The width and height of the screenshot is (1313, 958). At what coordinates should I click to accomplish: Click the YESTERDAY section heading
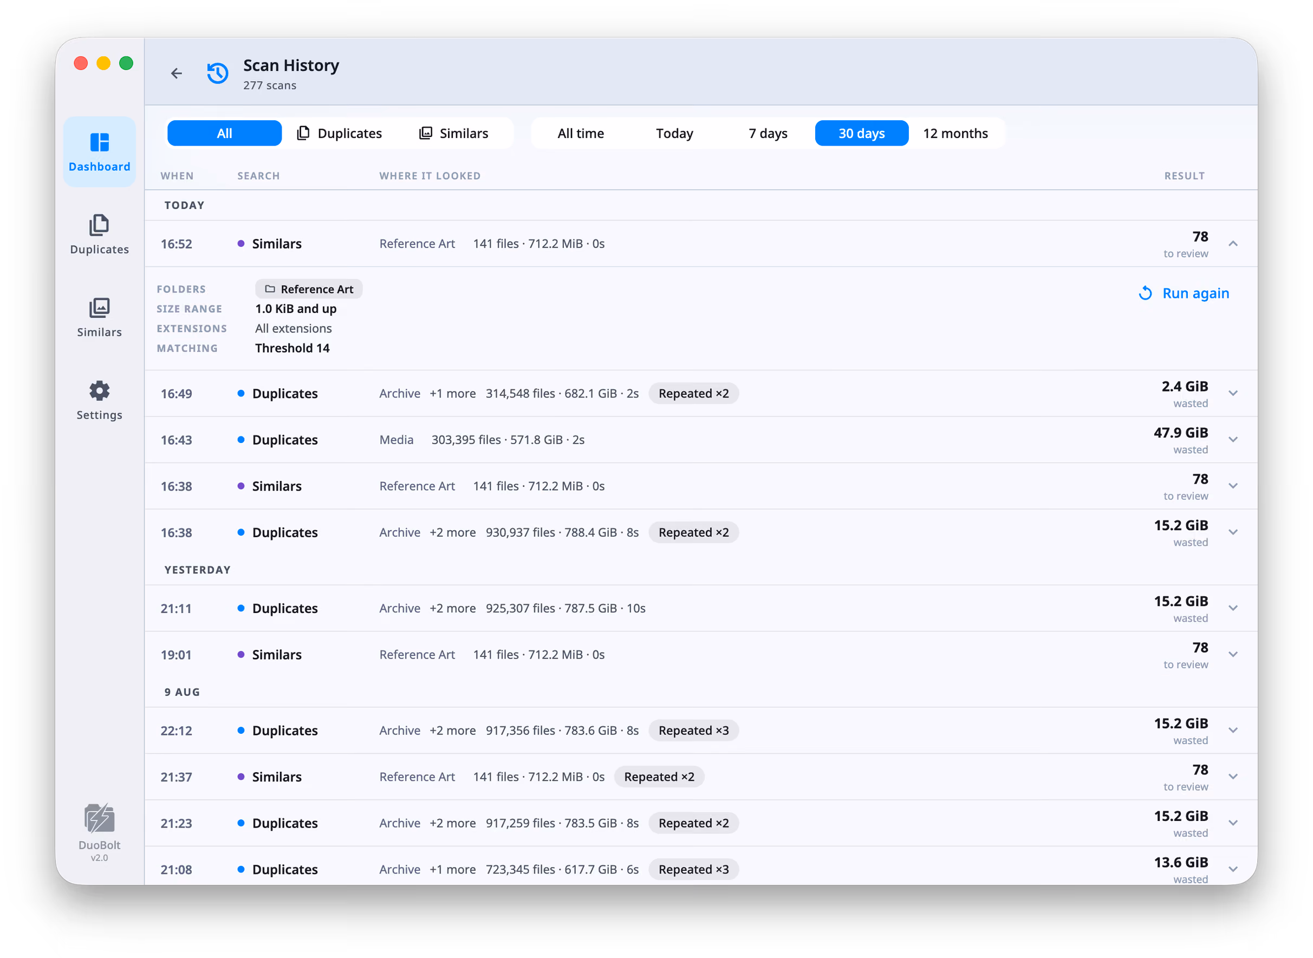[197, 570]
